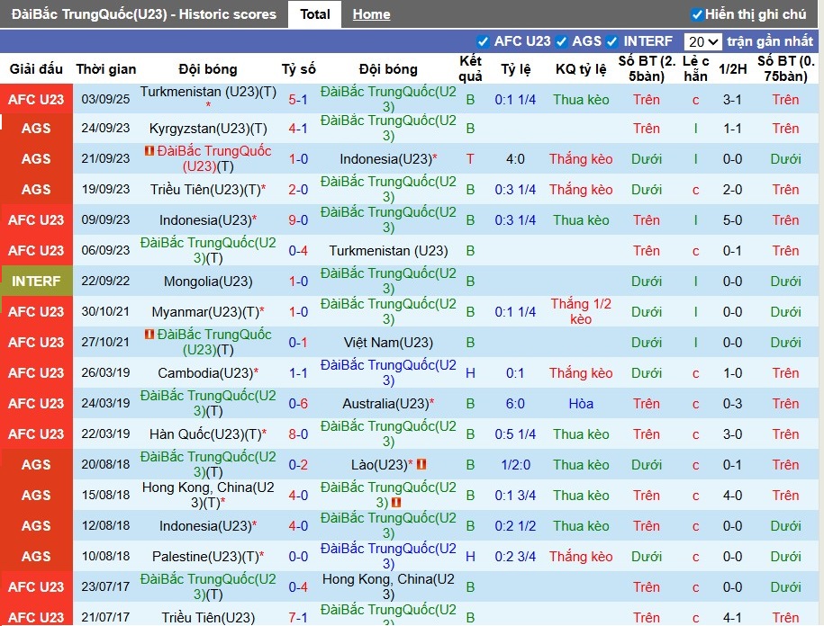Open Triều Tiên(U23)(T) team on 19/09/23
The image size is (824, 626).
[205, 190]
